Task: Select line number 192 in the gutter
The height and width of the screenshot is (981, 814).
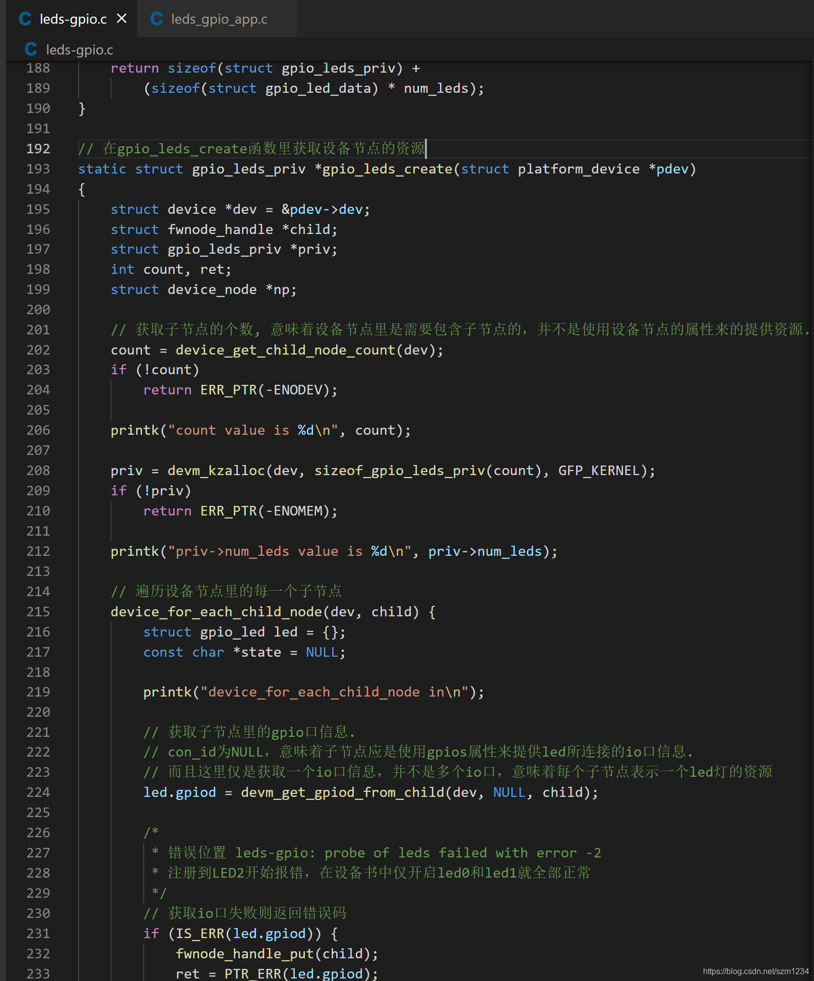Action: click(37, 148)
